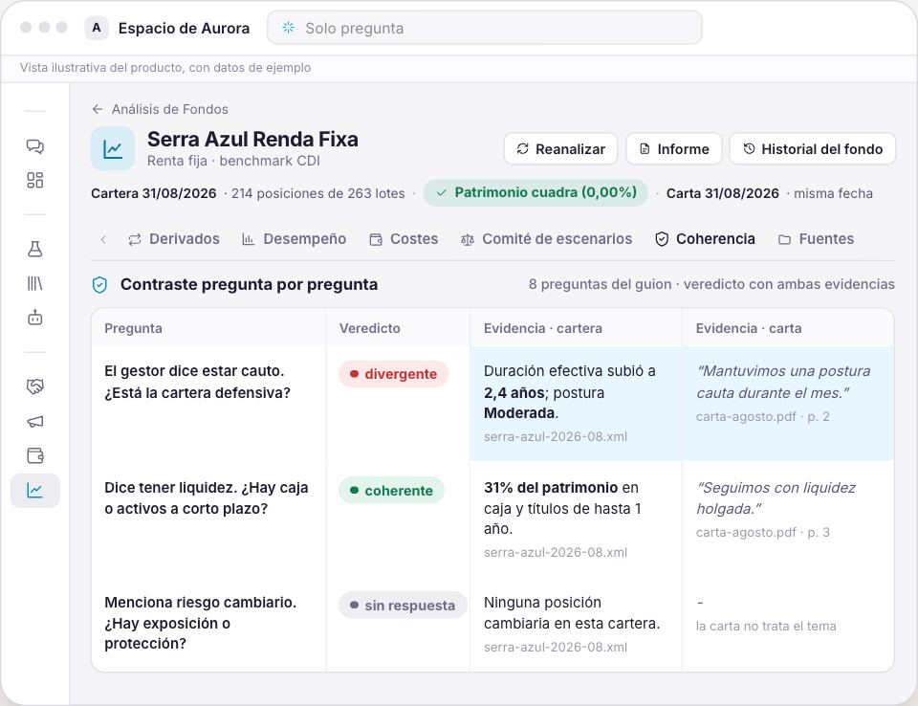Viewport: 918px width, 706px height.
Task: Click the fund chart icon beside Serra Azul
Action: click(113, 149)
